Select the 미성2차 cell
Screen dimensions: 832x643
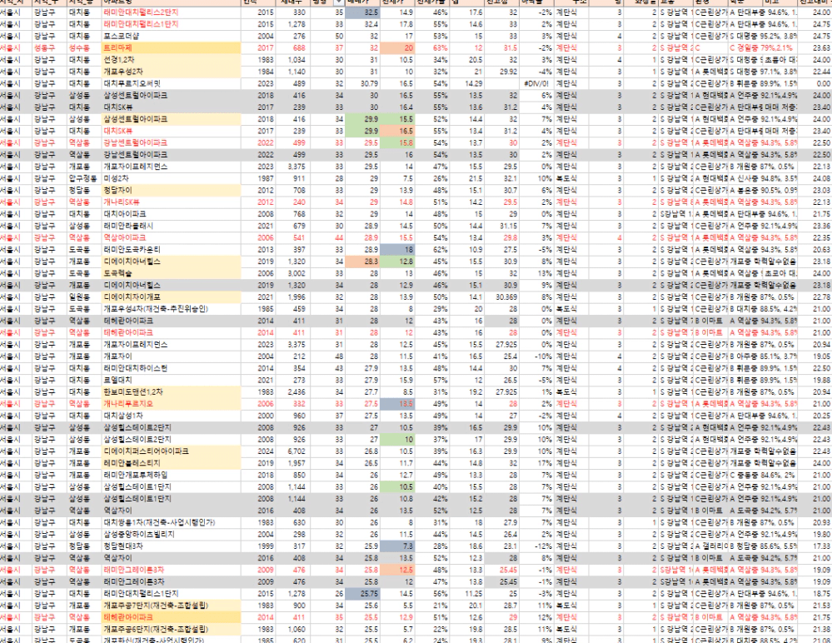pyautogui.click(x=172, y=178)
